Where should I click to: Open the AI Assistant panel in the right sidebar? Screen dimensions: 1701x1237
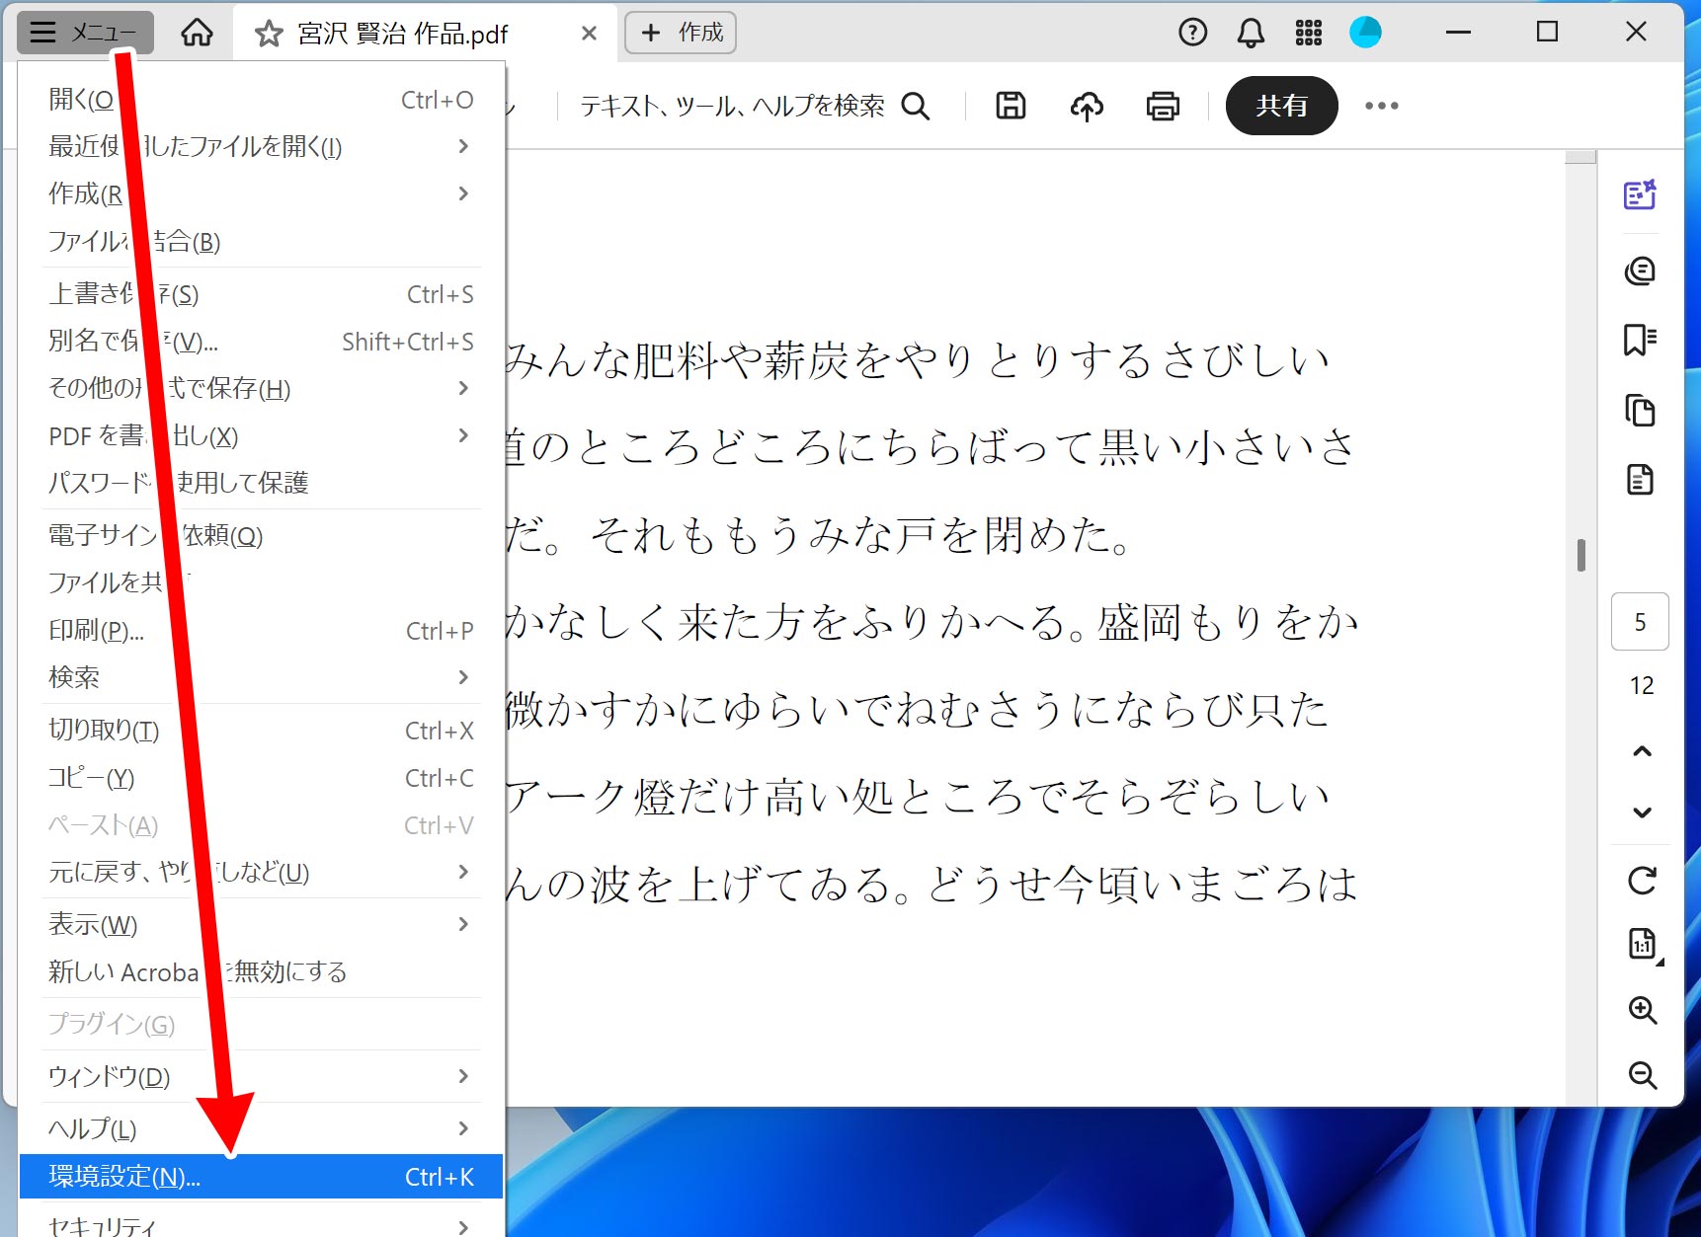pyautogui.click(x=1640, y=194)
